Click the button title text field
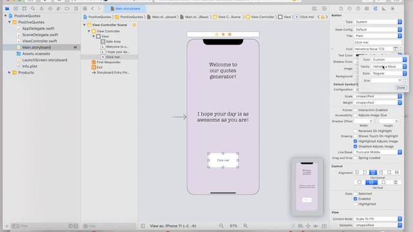This screenshot has height=232, width=413. coord(378,43)
